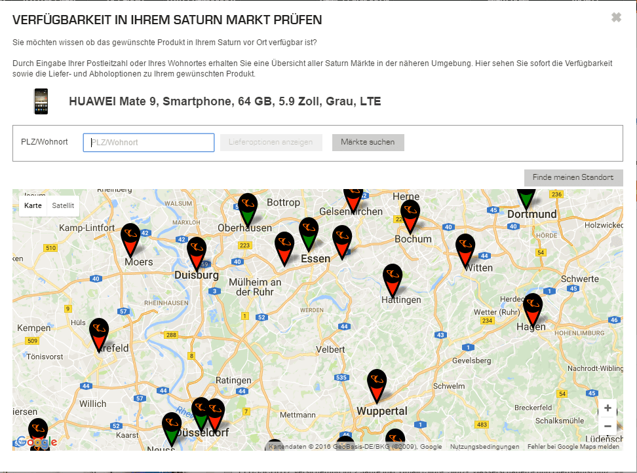Click the Mülheim an der Ruhr map label
637x473 pixels.
click(255, 287)
